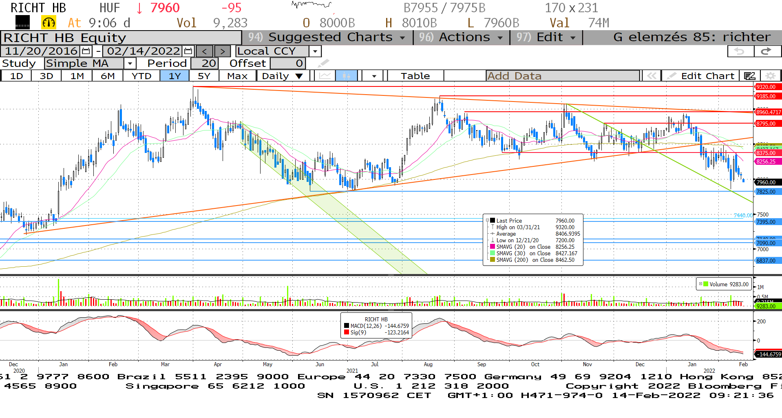
Task: Click the -144.6759 MACD axis label
Action: tap(768, 354)
